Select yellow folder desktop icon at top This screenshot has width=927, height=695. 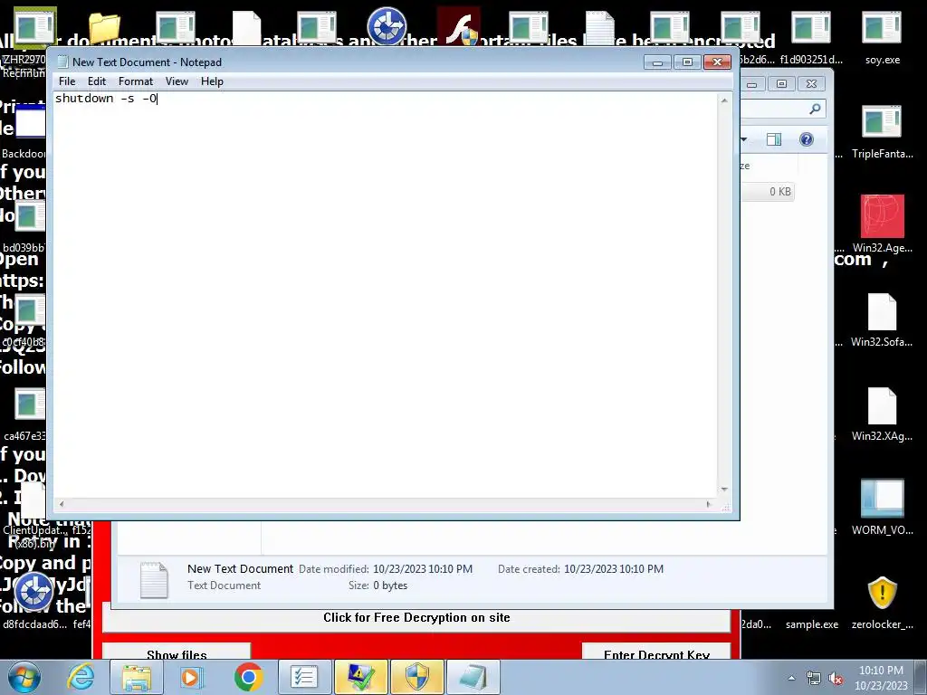105,28
